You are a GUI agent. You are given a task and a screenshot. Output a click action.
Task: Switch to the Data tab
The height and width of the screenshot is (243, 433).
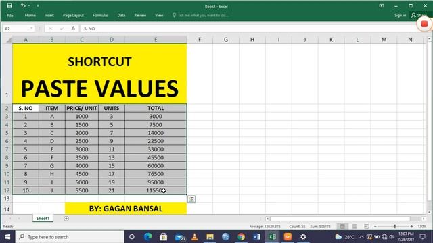[x=121, y=15]
